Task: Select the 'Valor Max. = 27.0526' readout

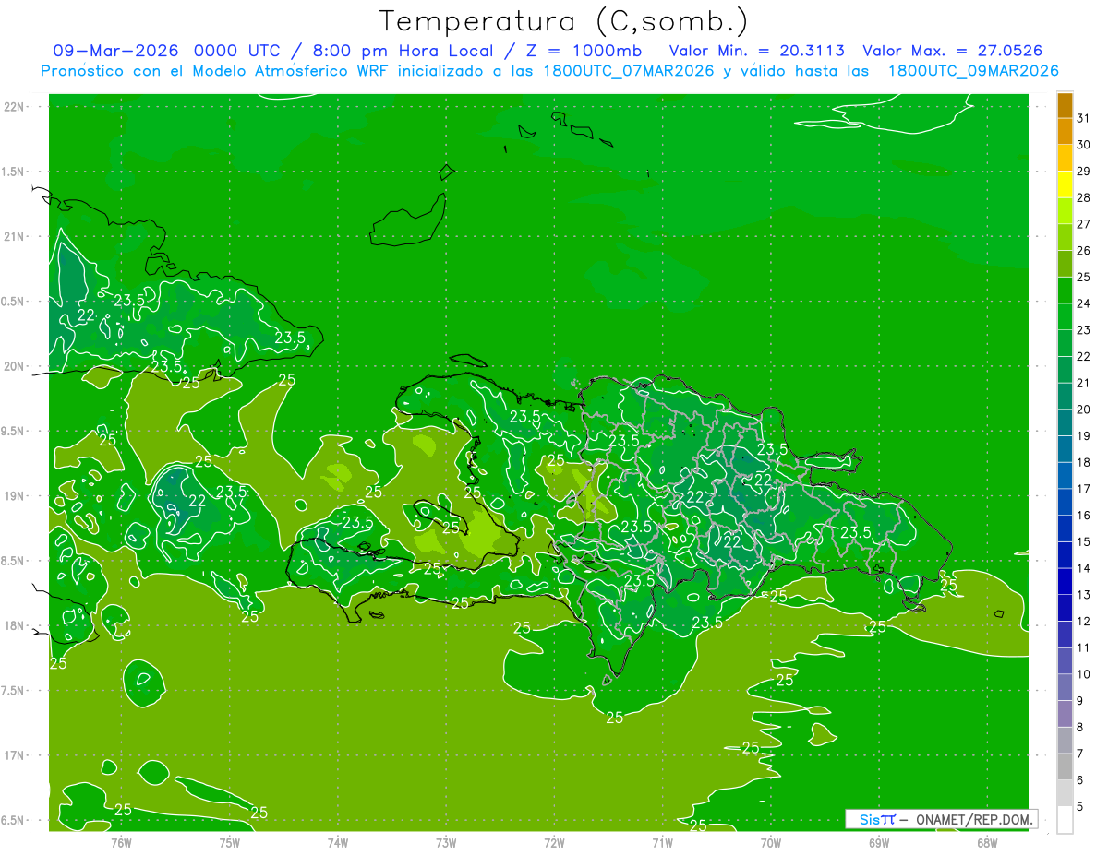Action: point(953,51)
